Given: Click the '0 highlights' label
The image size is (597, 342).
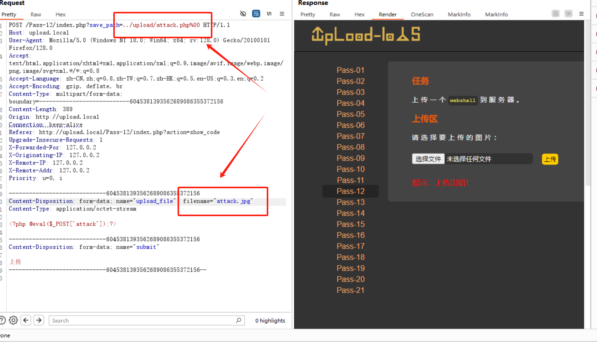Looking at the screenshot, I should pyautogui.click(x=270, y=321).
